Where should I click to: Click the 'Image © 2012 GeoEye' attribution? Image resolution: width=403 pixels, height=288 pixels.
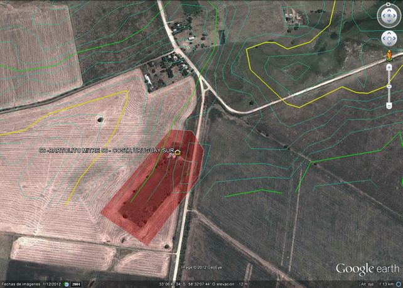click(201, 267)
